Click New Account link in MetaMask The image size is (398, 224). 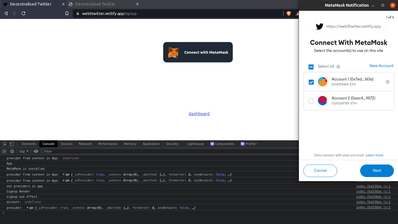(382, 66)
